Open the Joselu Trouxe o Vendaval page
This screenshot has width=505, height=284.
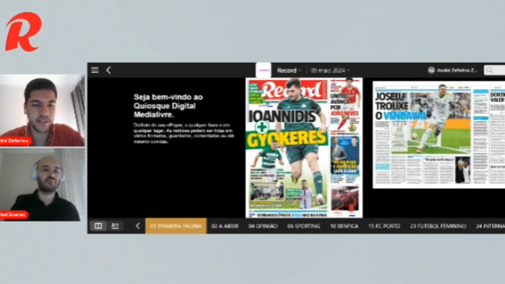tap(439, 135)
